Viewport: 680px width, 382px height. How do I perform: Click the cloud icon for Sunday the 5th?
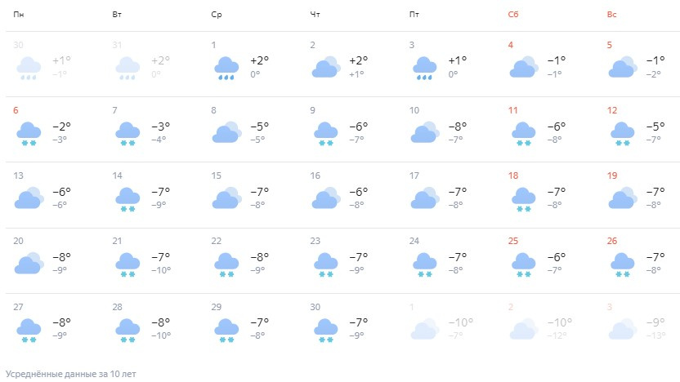click(623, 67)
